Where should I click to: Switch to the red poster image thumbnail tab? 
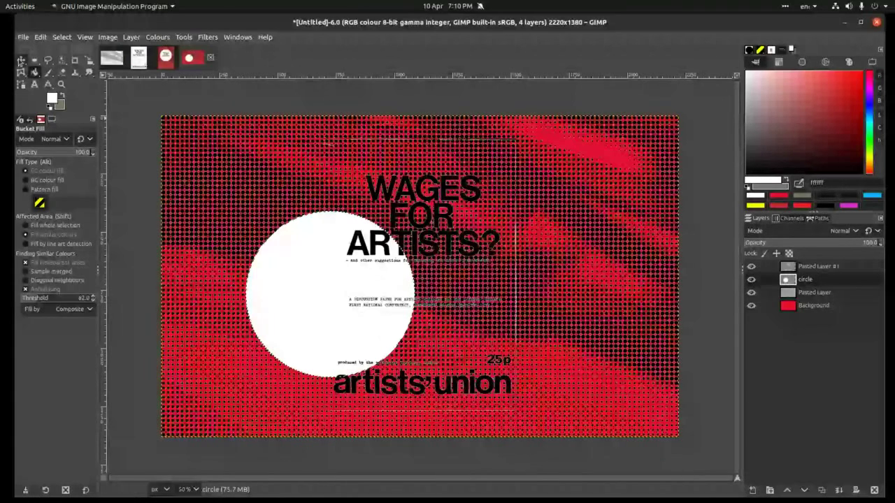point(166,57)
